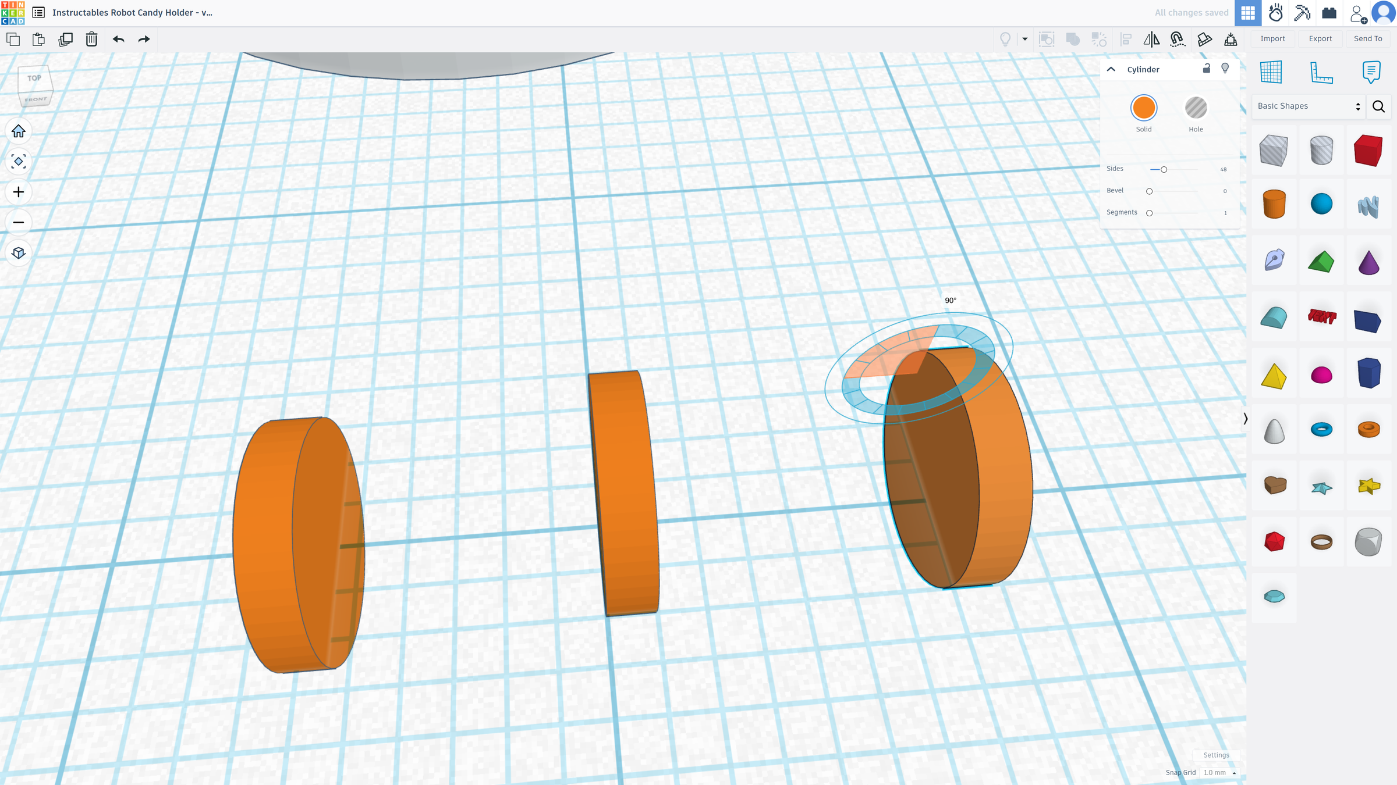Select the middle orange cylinder in the scene
The width and height of the screenshot is (1397, 785).
(623, 493)
